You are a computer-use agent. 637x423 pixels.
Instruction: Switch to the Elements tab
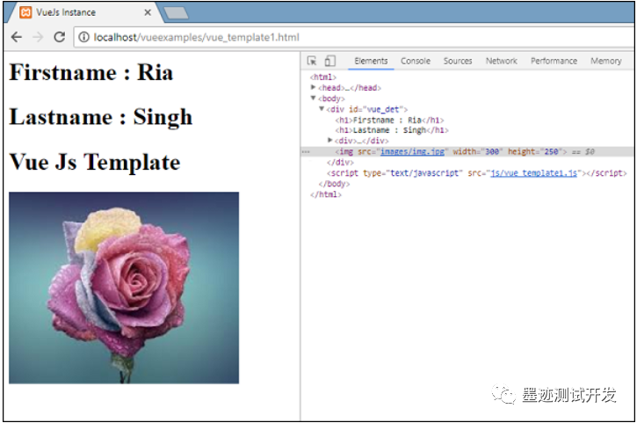pos(371,61)
